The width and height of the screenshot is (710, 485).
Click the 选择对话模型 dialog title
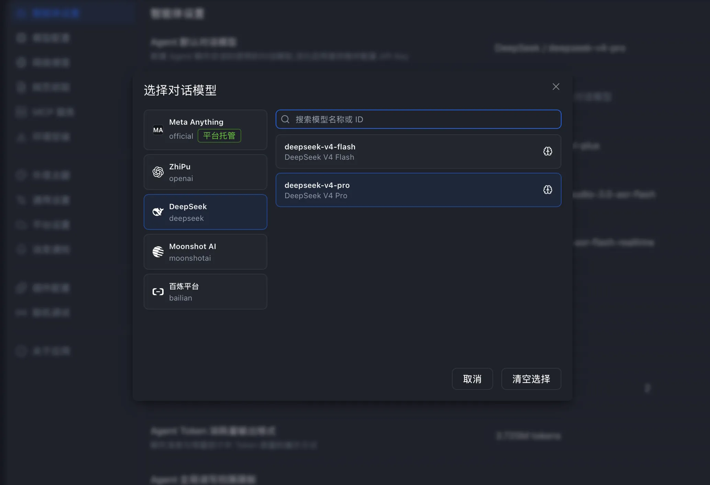180,90
